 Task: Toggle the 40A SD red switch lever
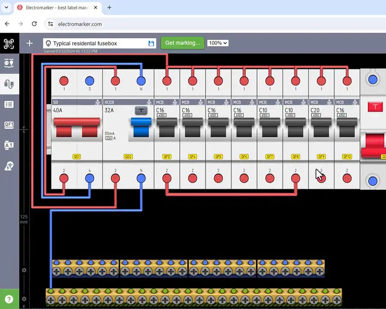coord(76,127)
